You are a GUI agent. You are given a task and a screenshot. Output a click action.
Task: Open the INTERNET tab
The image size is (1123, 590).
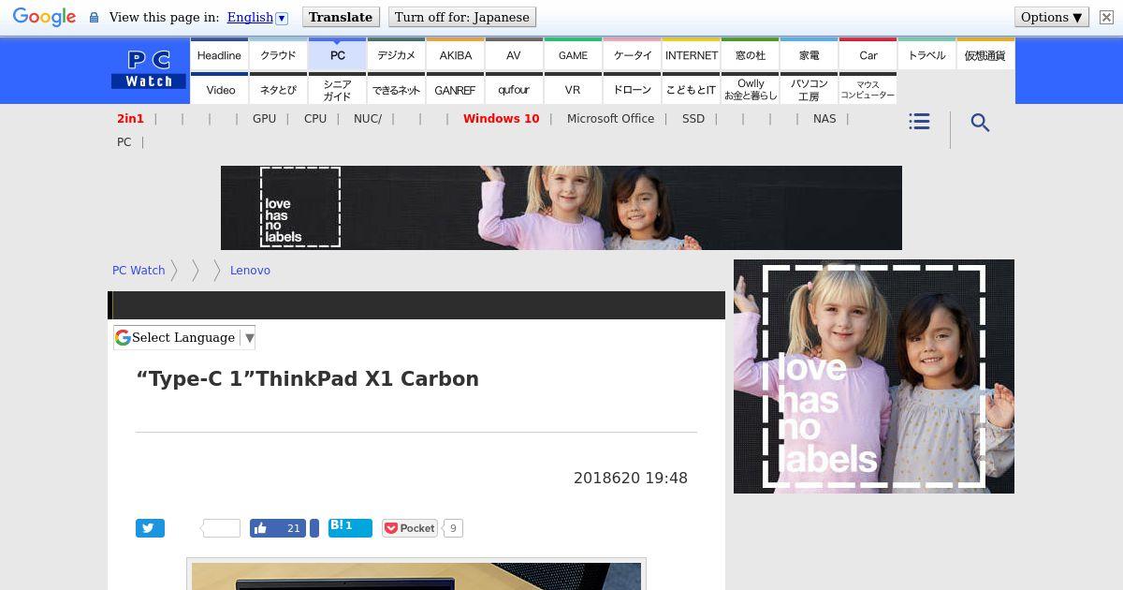(x=691, y=54)
